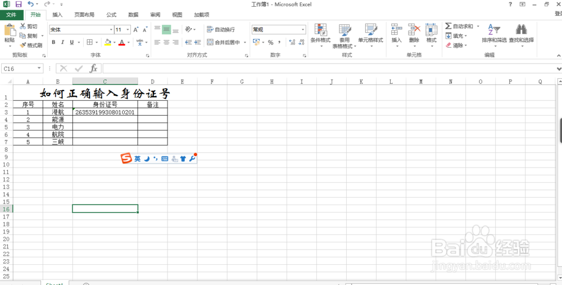The height and width of the screenshot is (285, 562).
Task: Open the font name dropdown (宋体)
Action: pyautogui.click(x=111, y=30)
